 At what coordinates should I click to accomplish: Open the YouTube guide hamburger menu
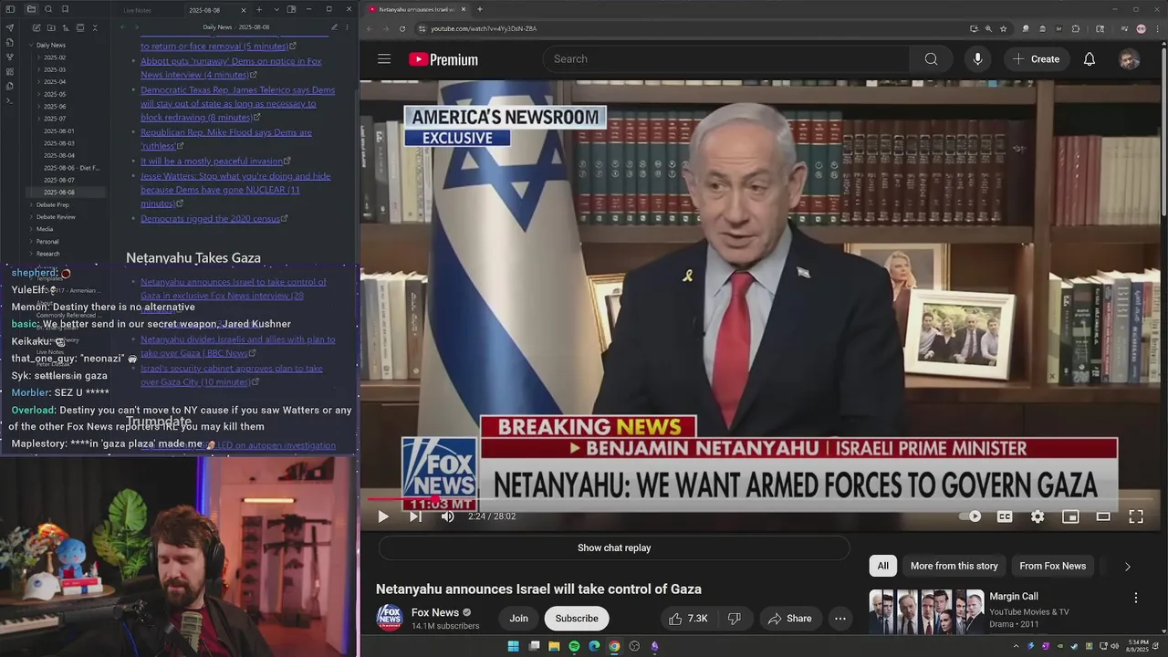coord(384,59)
